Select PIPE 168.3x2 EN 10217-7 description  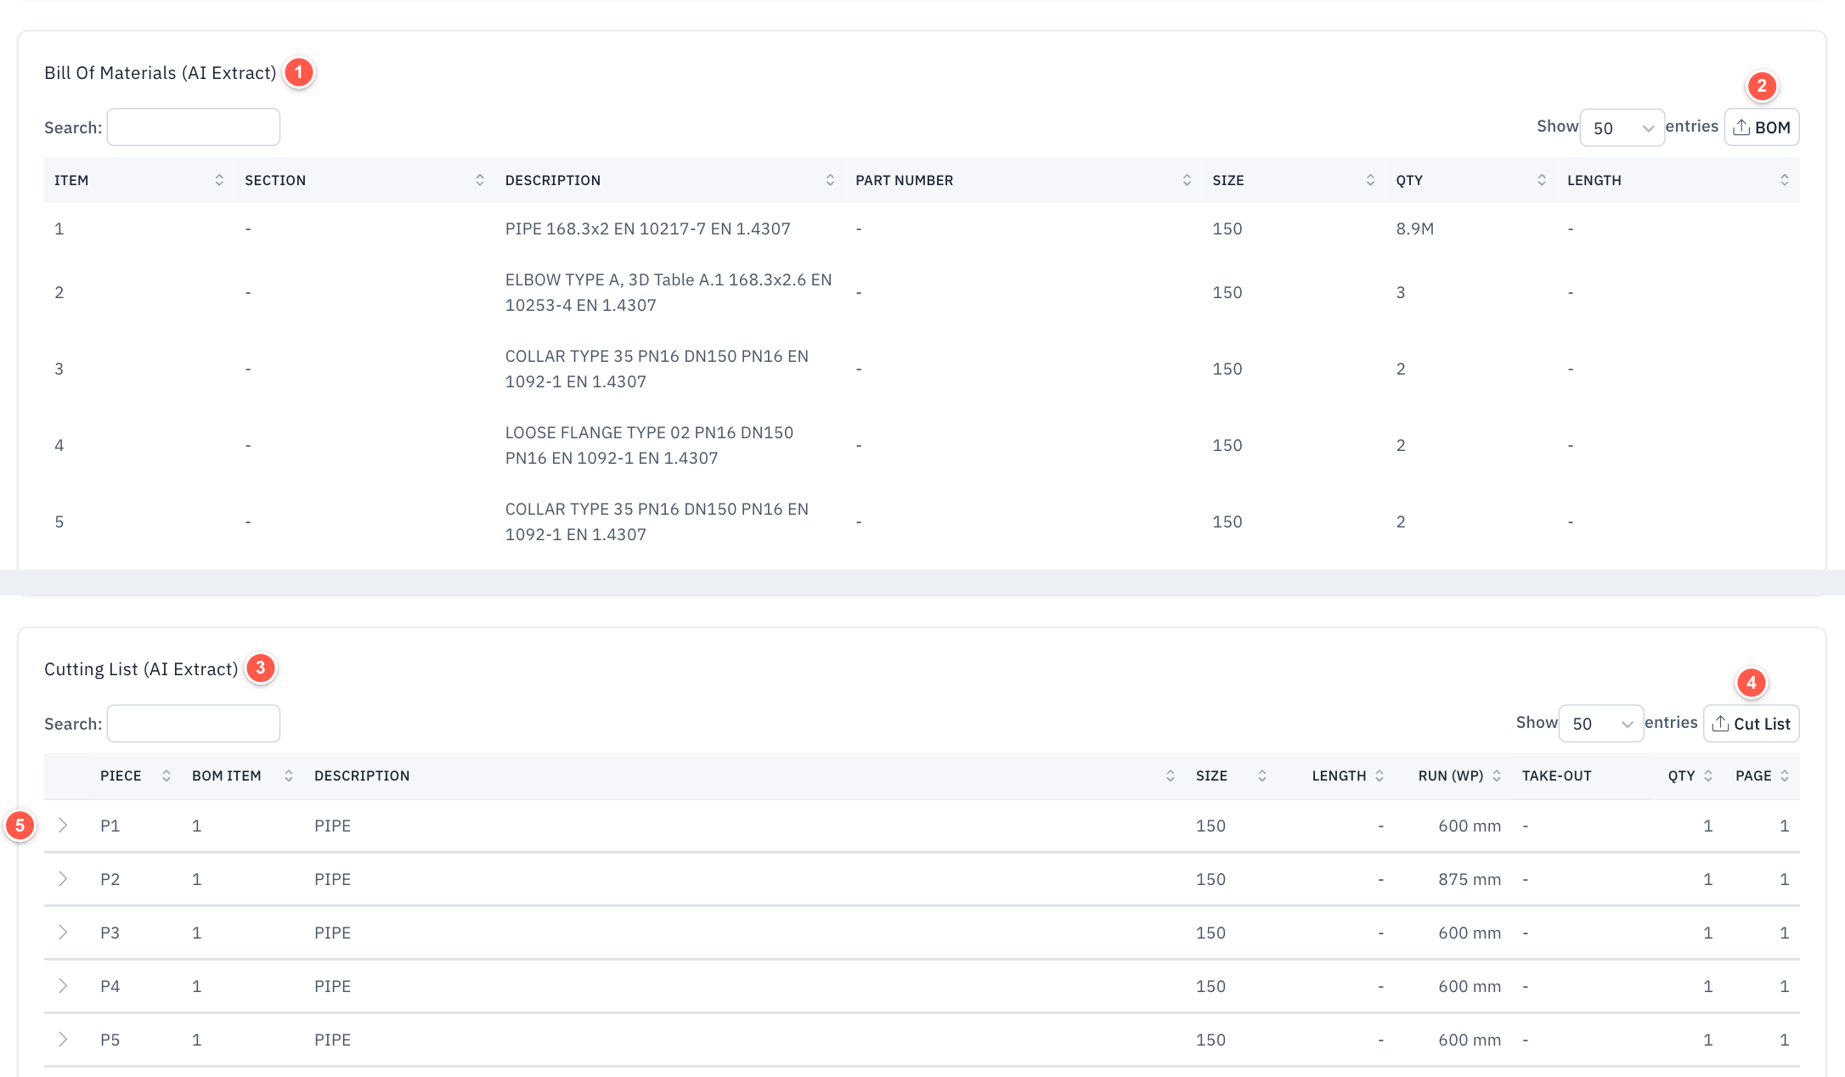pos(647,228)
